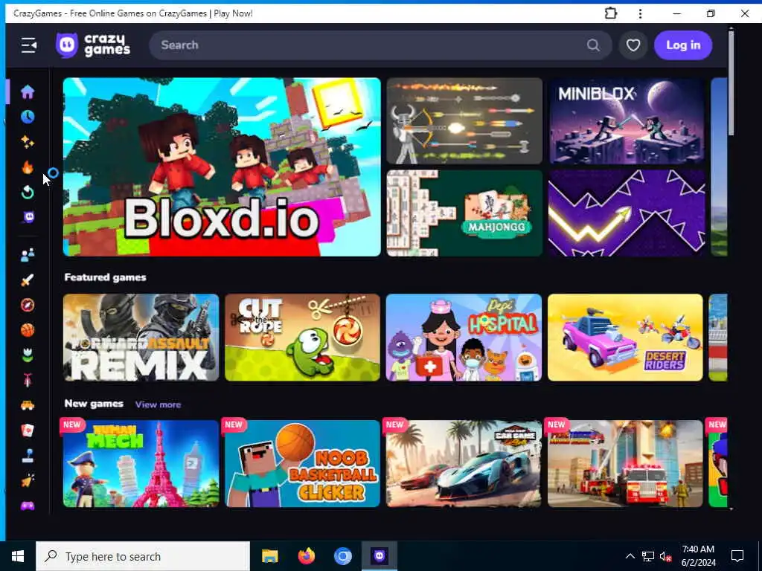762x571 pixels.
Task: Open the purple zigzag arrow game
Action: pos(627,213)
